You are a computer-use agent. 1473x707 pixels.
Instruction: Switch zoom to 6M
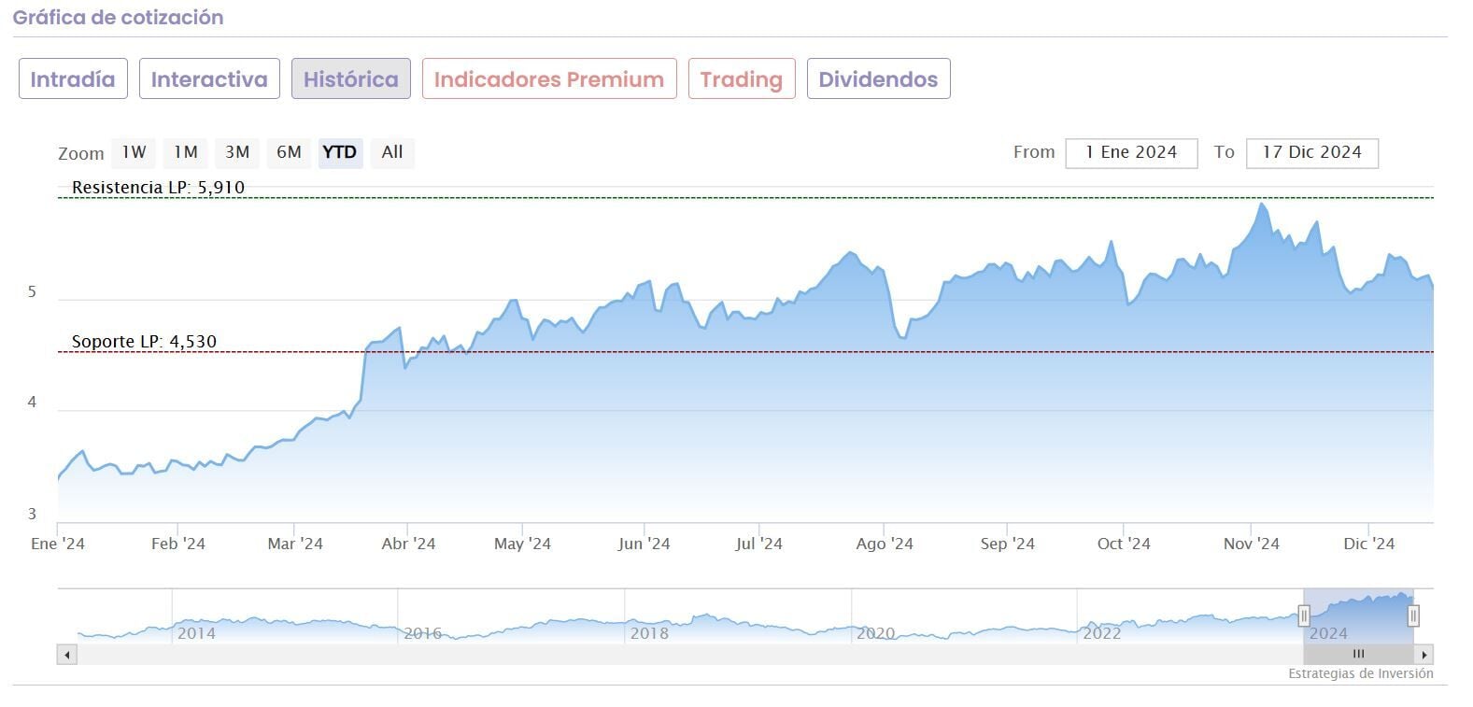(289, 152)
